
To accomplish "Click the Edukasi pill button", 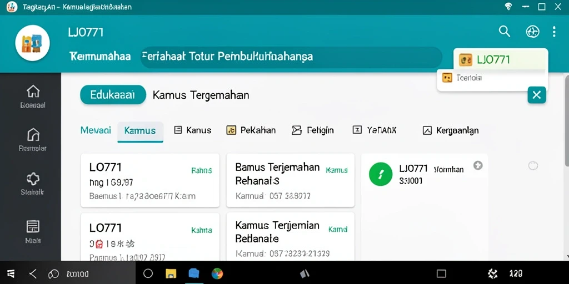I will coord(113,95).
